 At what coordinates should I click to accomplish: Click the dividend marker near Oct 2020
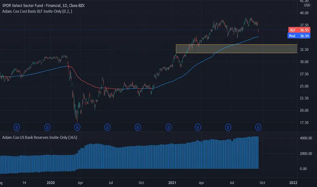pyautogui.click(x=138, y=128)
